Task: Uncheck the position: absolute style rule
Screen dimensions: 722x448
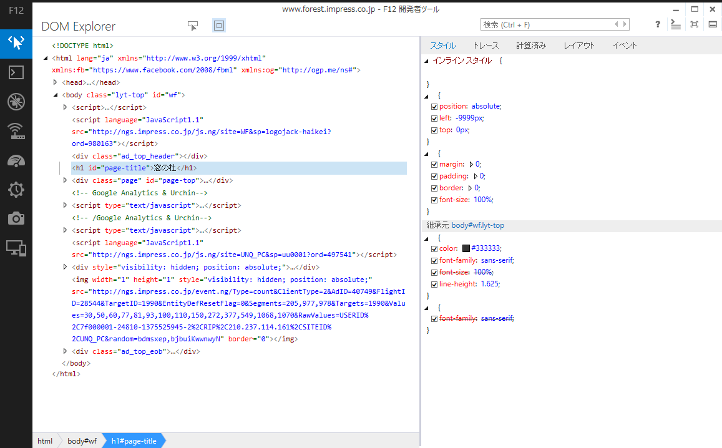Action: (x=434, y=105)
